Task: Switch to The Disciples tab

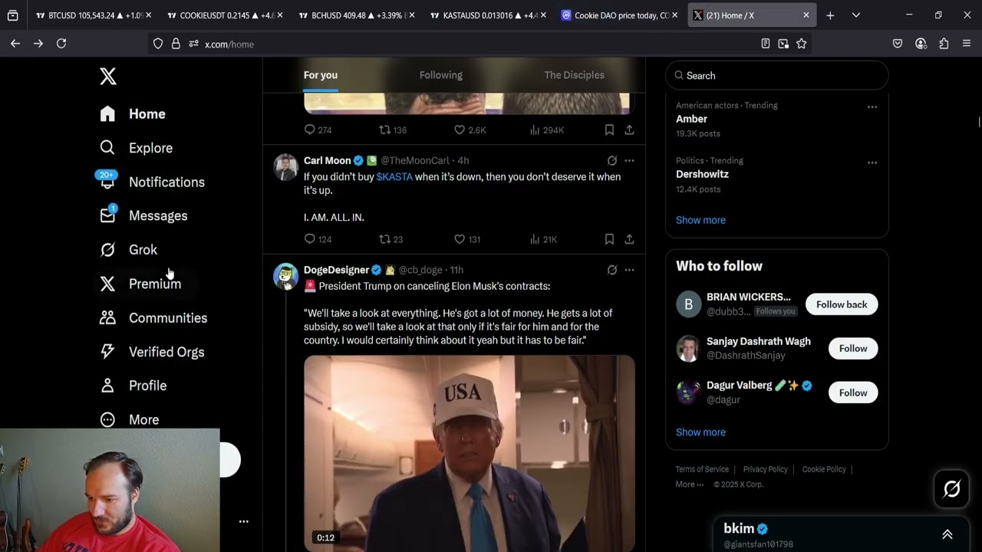Action: tap(574, 75)
